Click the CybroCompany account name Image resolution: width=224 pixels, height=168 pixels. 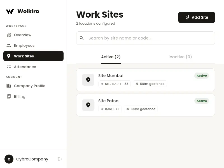(32, 159)
